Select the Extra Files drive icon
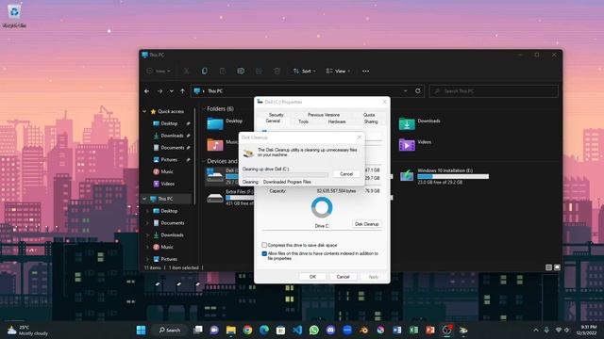The width and height of the screenshot is (604, 339). tap(215, 198)
